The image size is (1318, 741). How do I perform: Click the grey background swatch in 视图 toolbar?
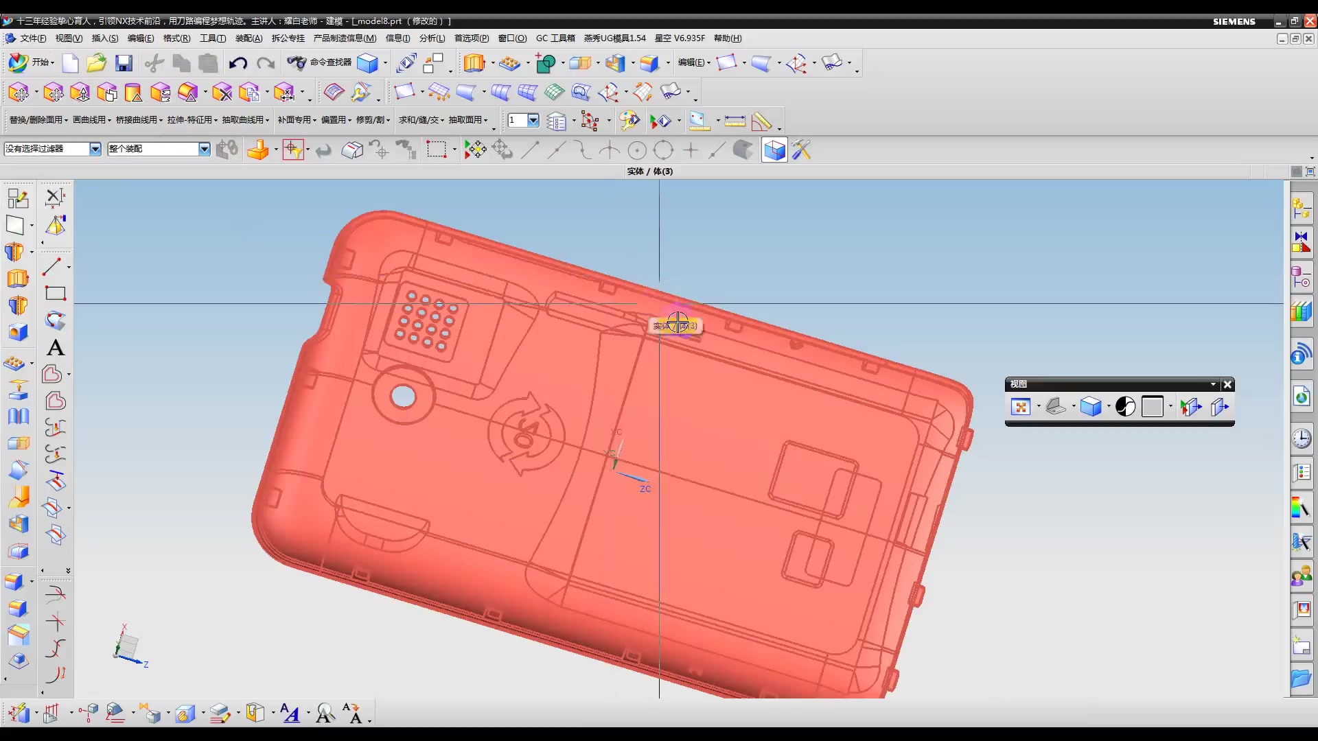pyautogui.click(x=1153, y=407)
